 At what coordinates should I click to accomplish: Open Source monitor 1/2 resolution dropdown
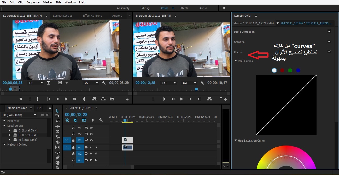point(91,83)
